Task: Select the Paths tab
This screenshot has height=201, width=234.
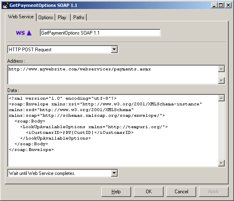Action: 79,17
